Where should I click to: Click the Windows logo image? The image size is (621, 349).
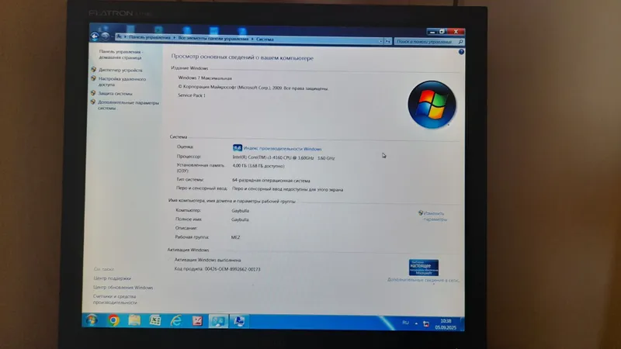click(432, 105)
